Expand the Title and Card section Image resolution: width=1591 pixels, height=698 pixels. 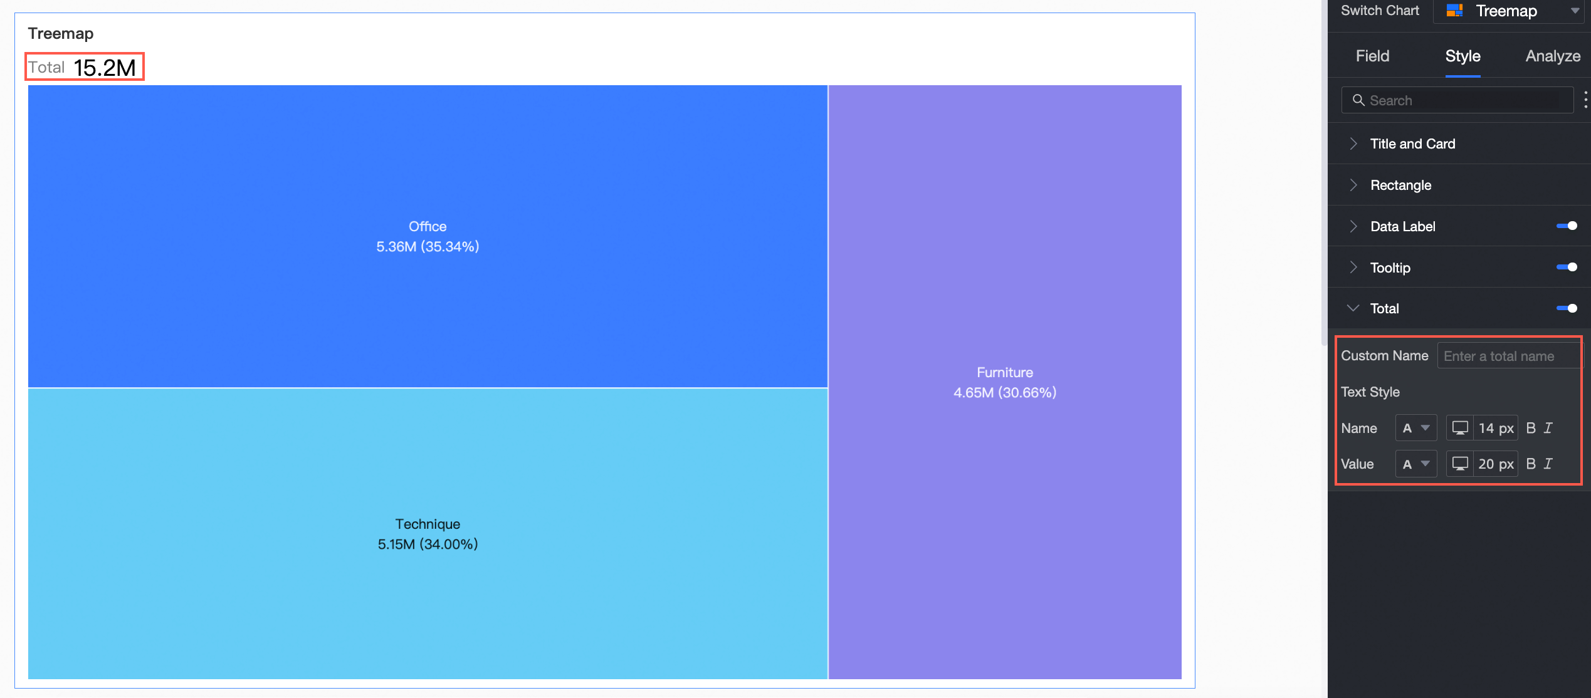[1412, 143]
